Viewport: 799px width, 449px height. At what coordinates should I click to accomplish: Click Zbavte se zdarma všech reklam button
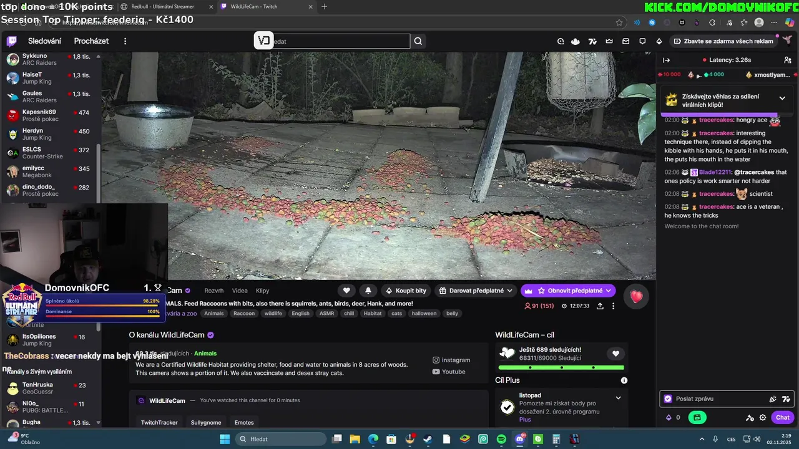point(723,41)
